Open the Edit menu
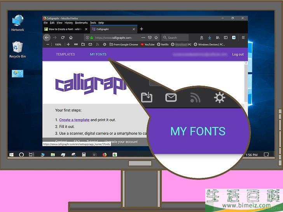 pos(52,23)
